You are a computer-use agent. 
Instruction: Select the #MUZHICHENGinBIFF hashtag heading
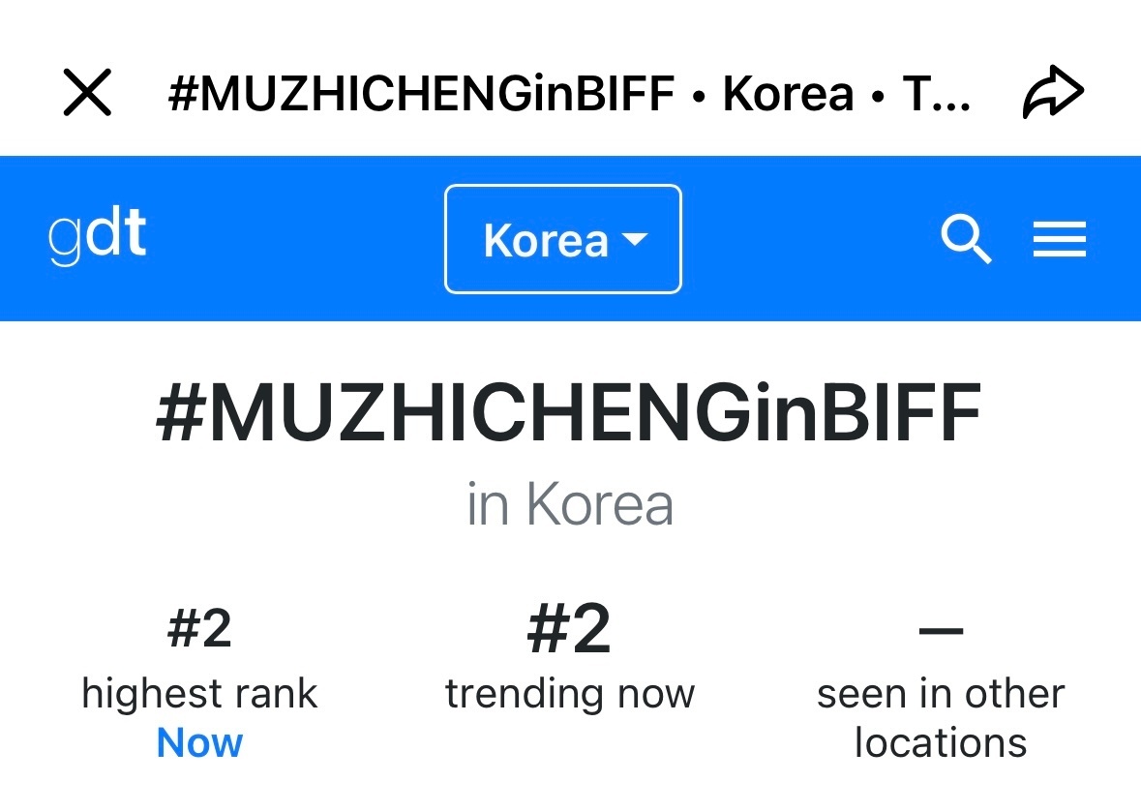pyautogui.click(x=569, y=412)
